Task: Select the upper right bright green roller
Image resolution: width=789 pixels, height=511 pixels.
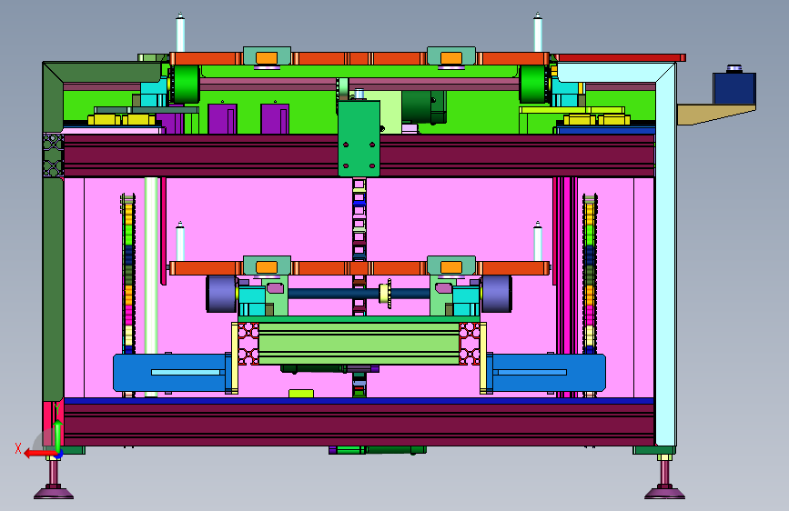Action: (x=534, y=84)
